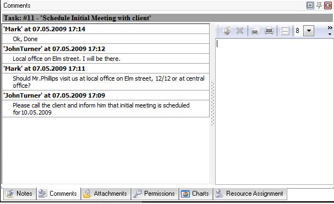Screen dimensions: 334x204
Task: Open print preview from comments toolbar
Action: click(255, 31)
